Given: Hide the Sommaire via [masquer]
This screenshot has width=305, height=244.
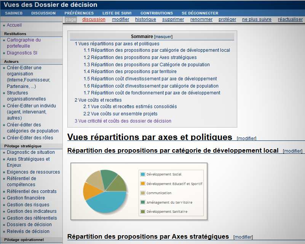Looking at the screenshot, I should click(163, 37).
